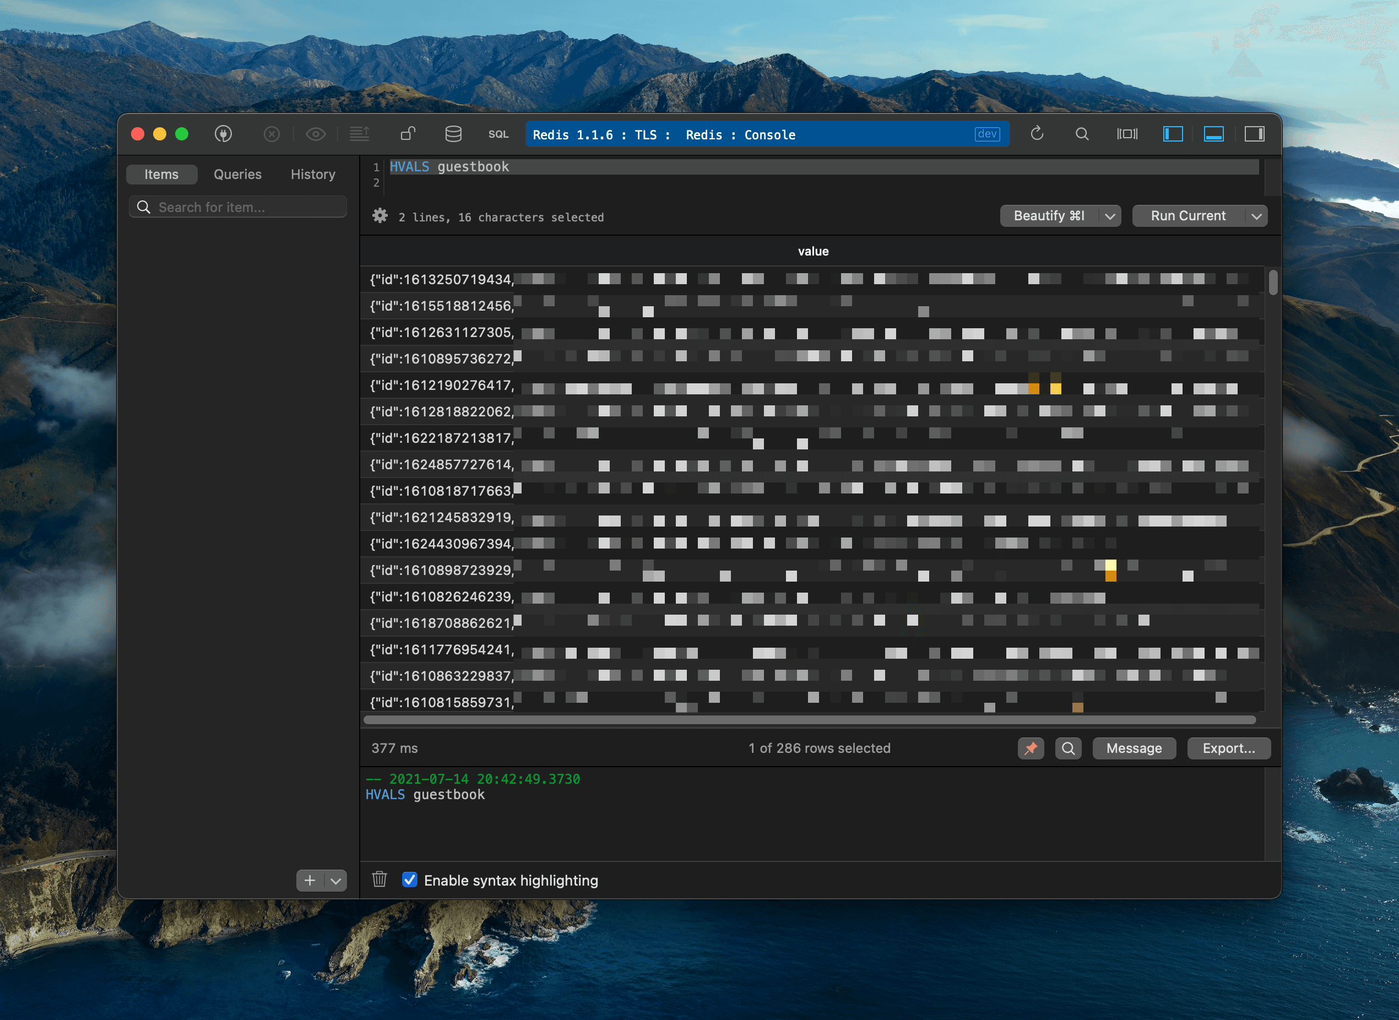This screenshot has width=1399, height=1020.
Task: Click the unlock padlock icon
Action: [x=408, y=134]
